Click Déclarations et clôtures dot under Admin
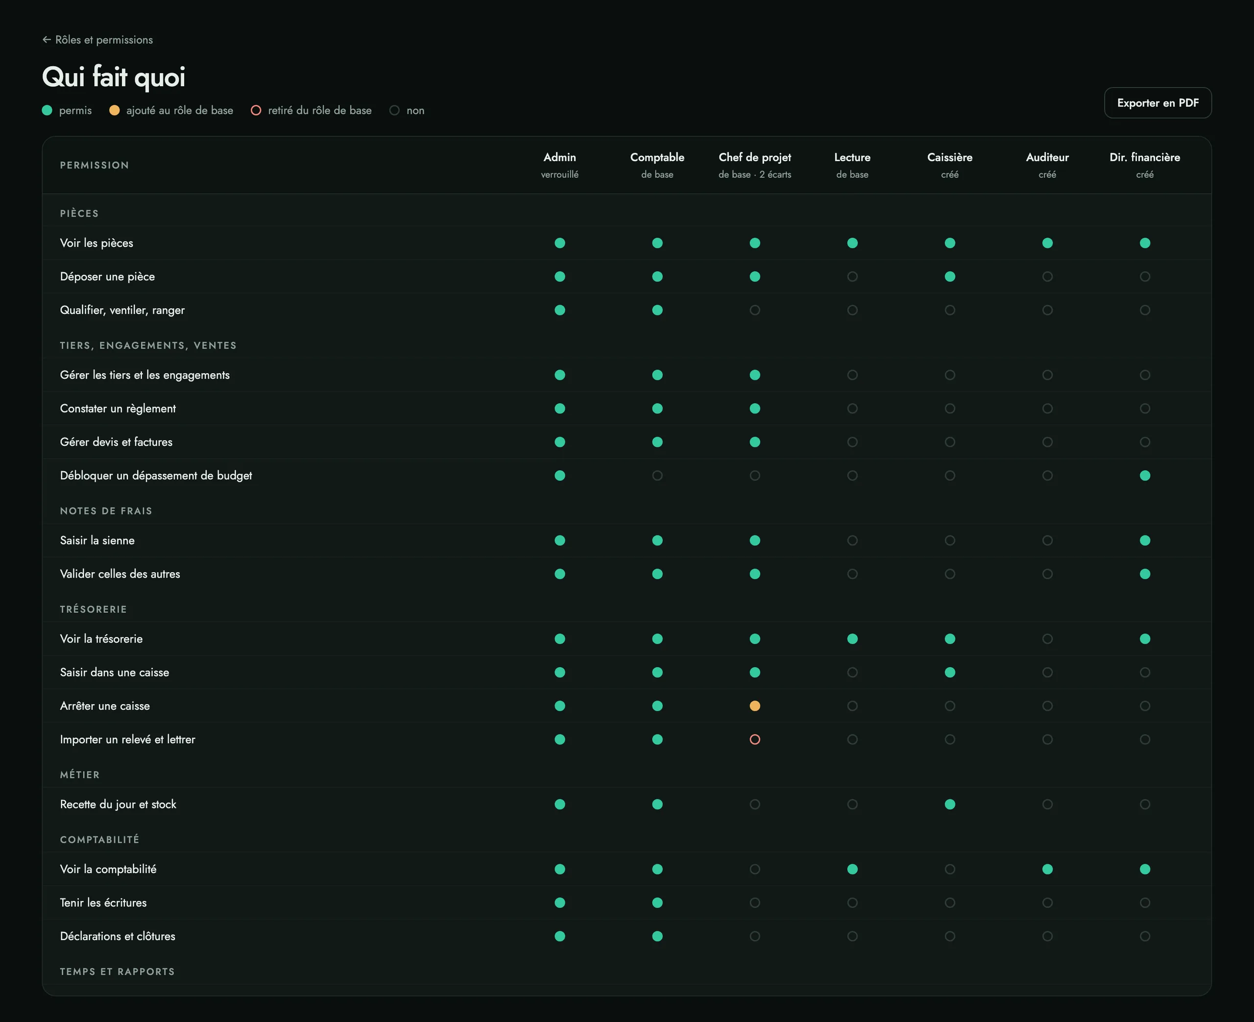This screenshot has height=1022, width=1254. (559, 936)
